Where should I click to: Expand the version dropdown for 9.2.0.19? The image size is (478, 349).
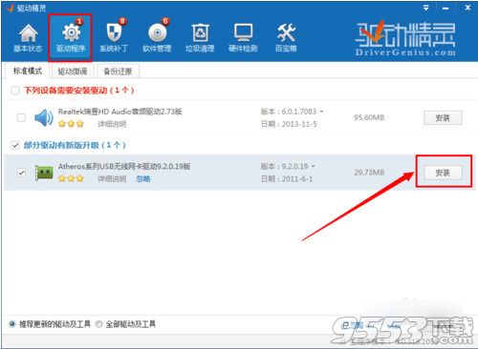tap(313, 166)
